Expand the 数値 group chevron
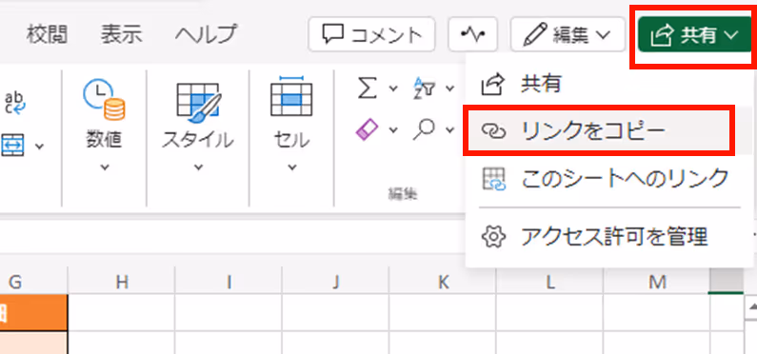Image resolution: width=757 pixels, height=354 pixels. pos(105,167)
